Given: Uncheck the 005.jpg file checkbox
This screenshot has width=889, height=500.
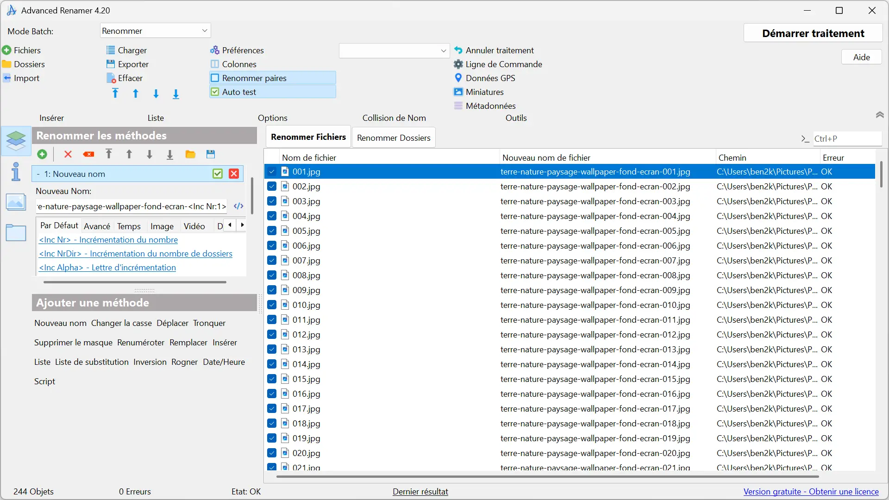Looking at the screenshot, I should [x=272, y=231].
